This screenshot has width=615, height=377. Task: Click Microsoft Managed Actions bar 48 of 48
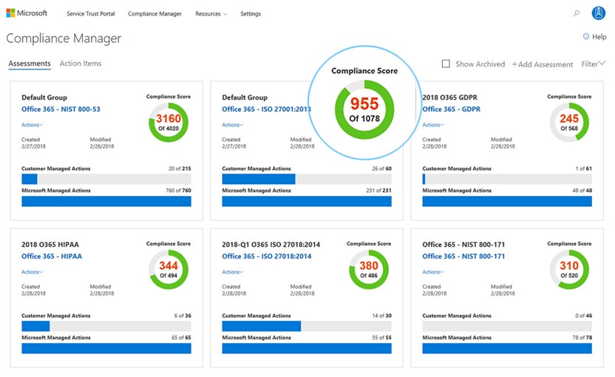tap(507, 201)
